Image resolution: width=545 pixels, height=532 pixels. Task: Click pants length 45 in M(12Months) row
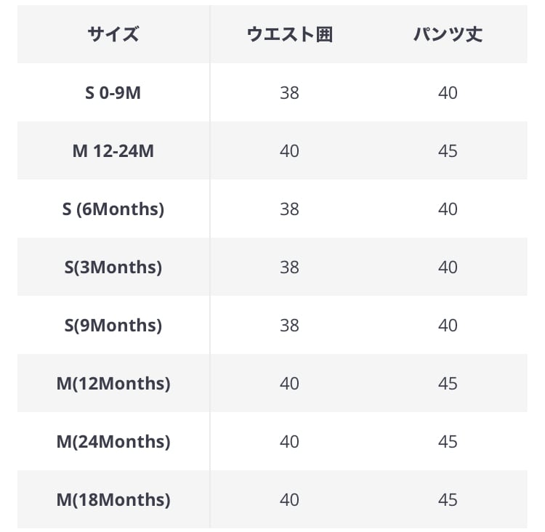[448, 384]
